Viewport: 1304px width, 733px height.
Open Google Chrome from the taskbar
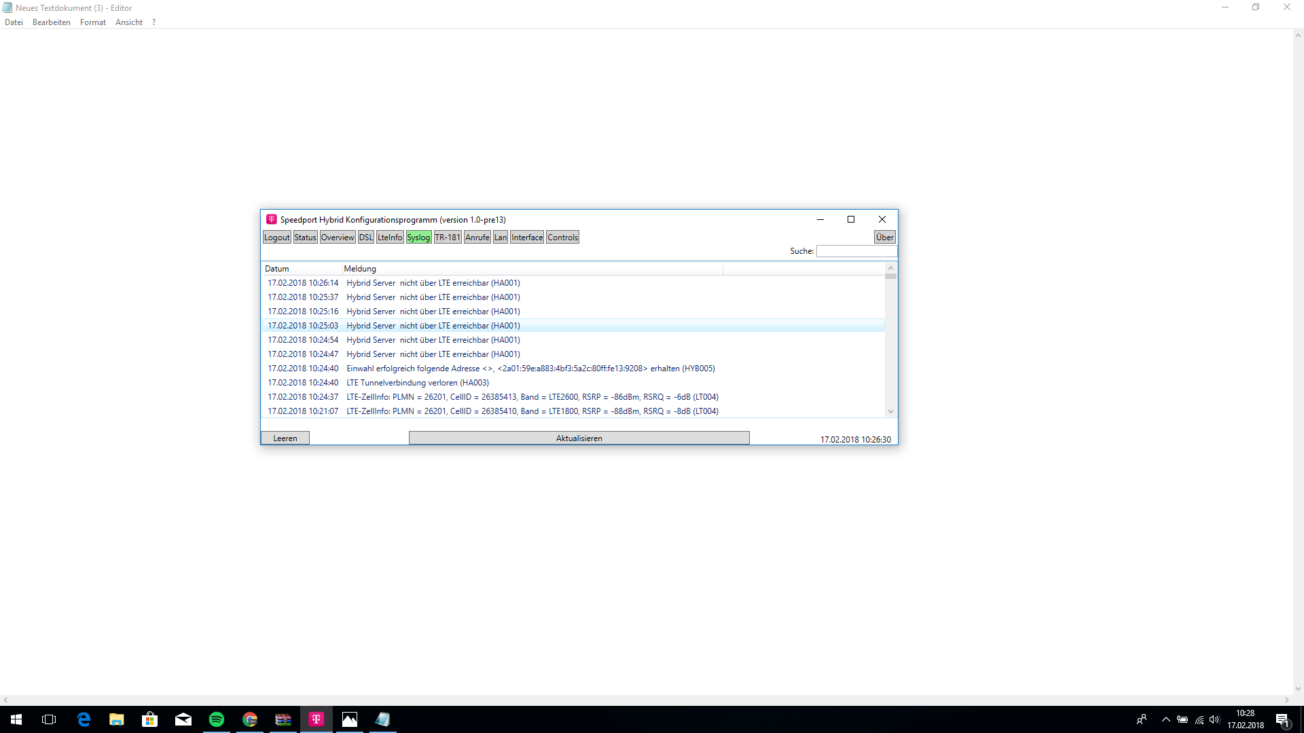250,719
